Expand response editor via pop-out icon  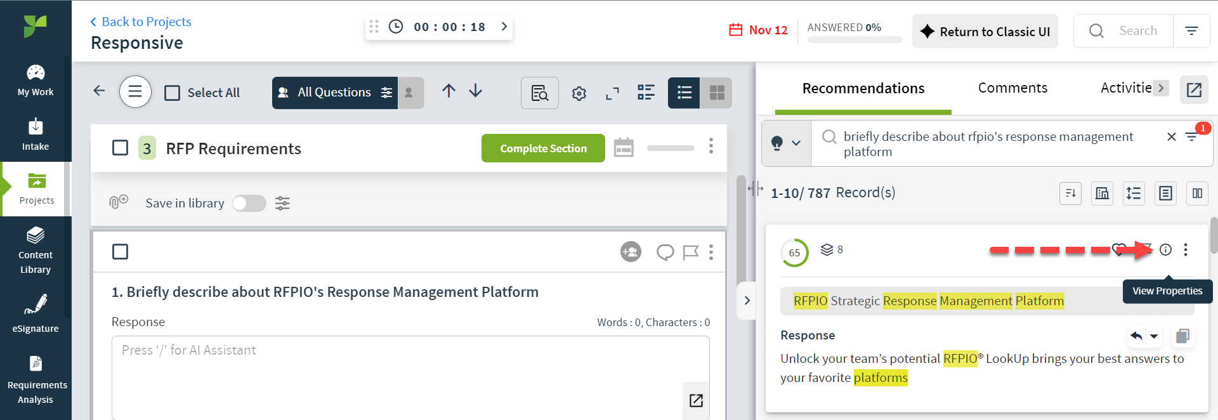point(696,400)
